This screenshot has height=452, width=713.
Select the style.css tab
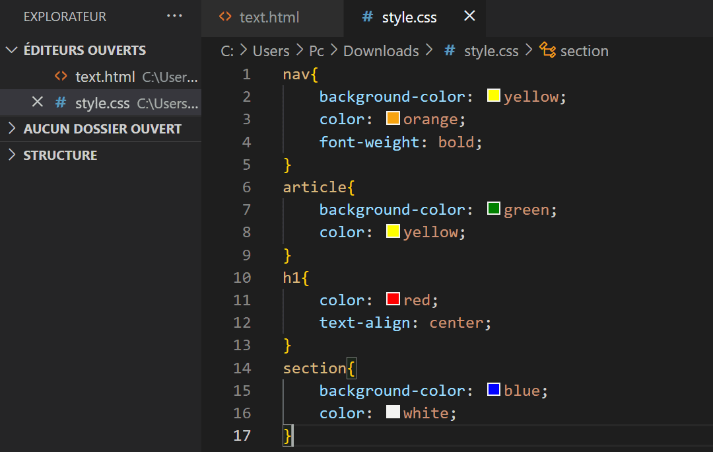click(x=414, y=17)
